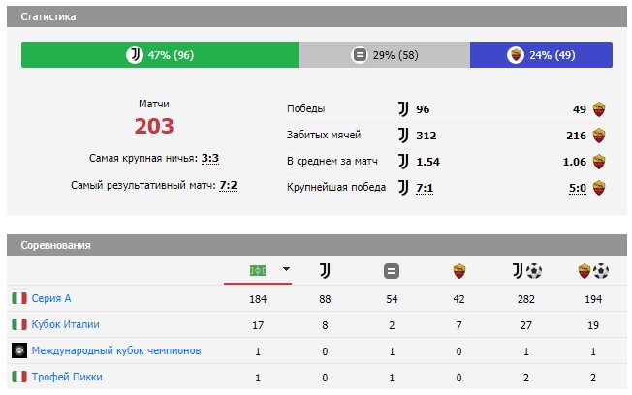The image size is (632, 395).
Task: Open the Трофей Пикки link
Action: tap(67, 377)
